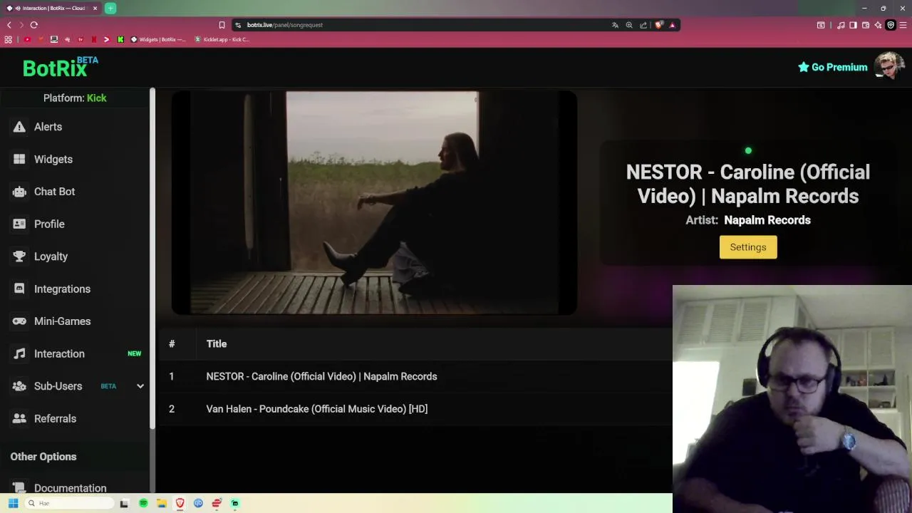
Task: Reload the page with refresh icon
Action: 33,25
